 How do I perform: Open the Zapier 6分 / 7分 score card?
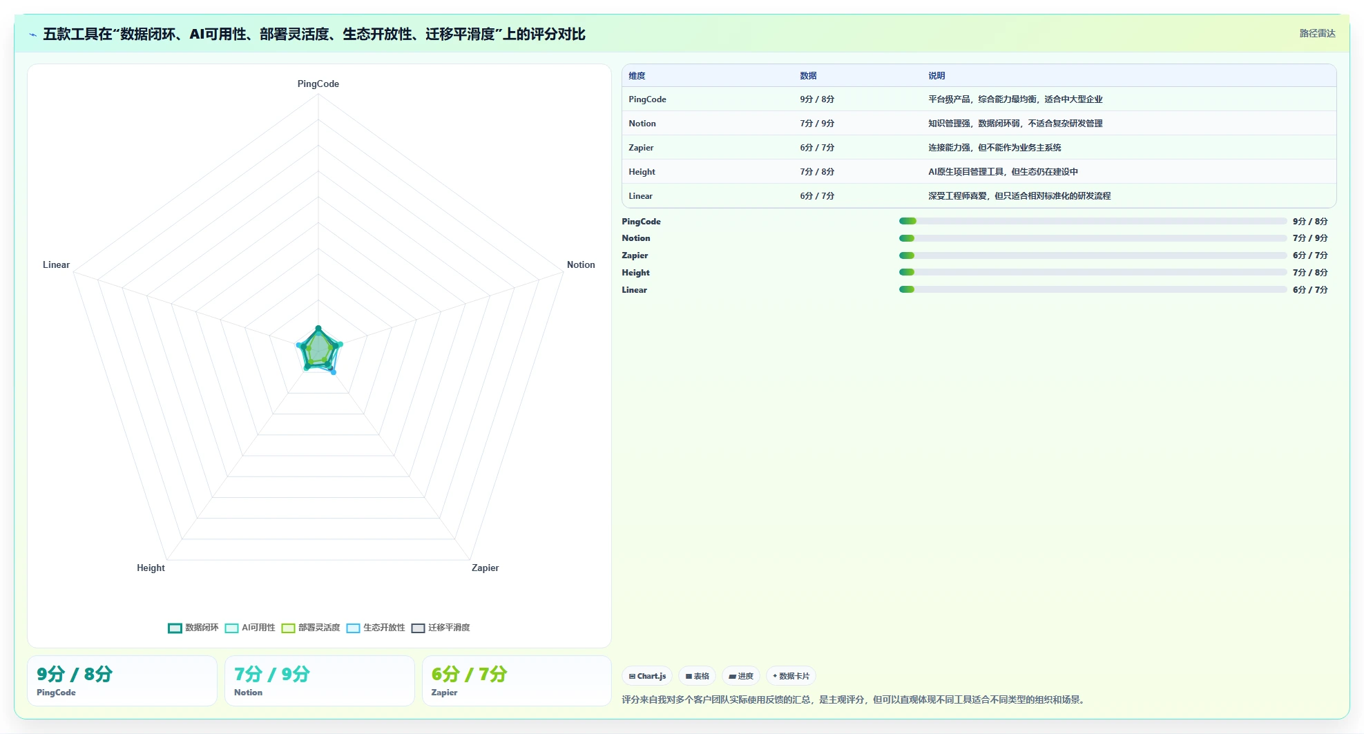point(517,681)
